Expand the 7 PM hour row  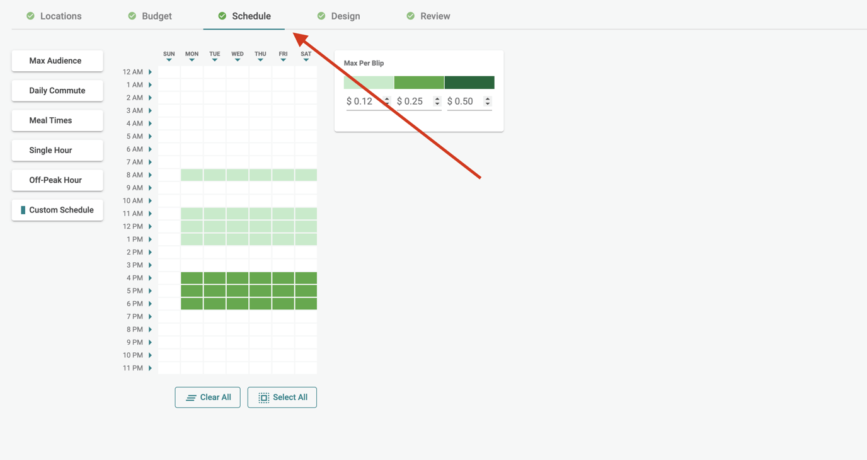click(x=150, y=316)
